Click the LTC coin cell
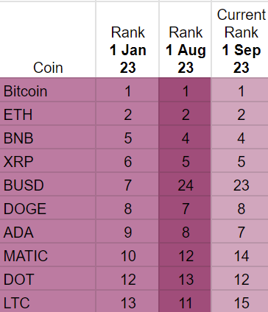Viewport: 268px width, 312px height. [x=48, y=301]
